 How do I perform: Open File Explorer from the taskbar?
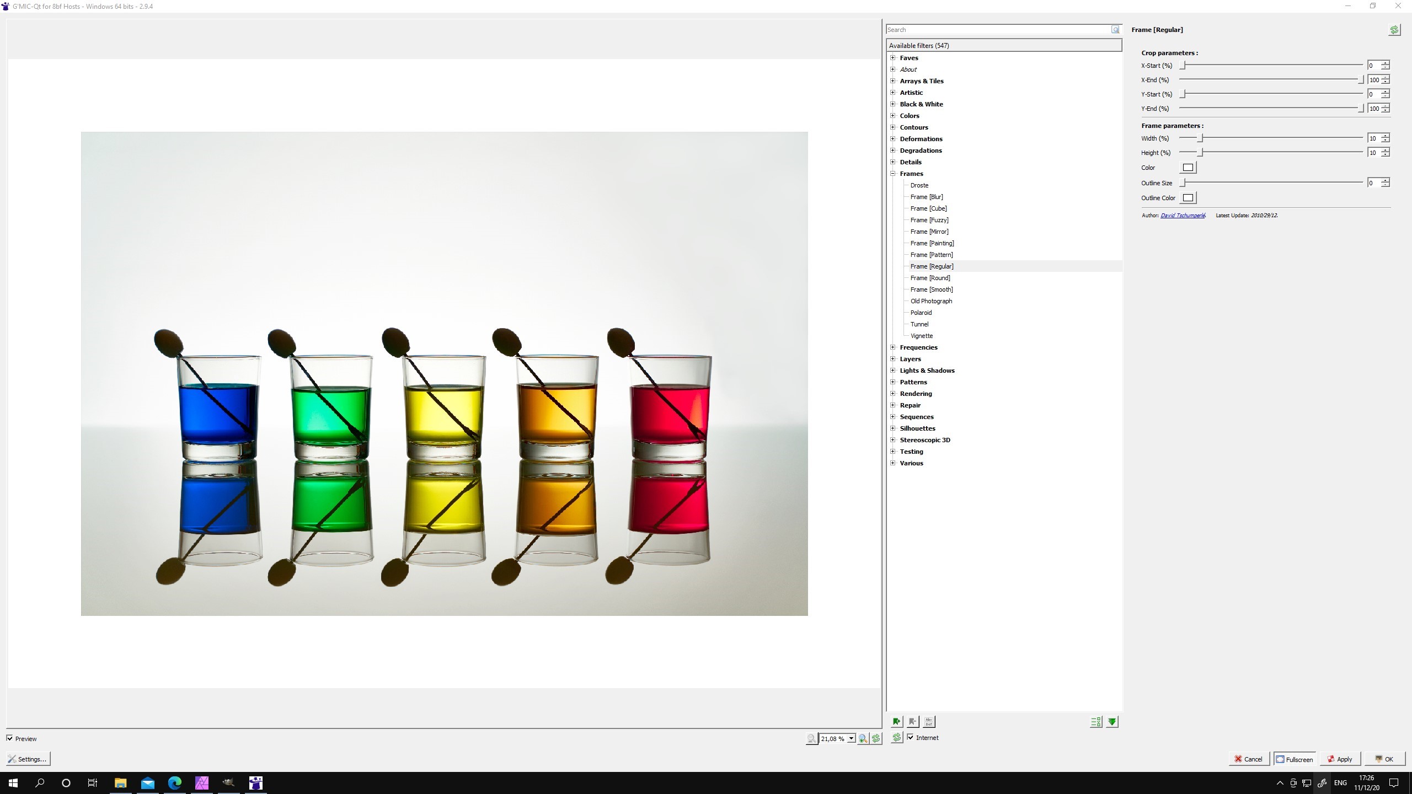(x=120, y=782)
